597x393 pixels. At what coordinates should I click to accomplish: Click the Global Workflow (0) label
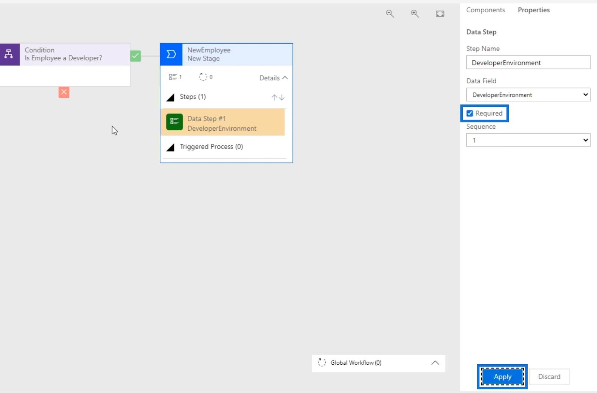pyautogui.click(x=356, y=363)
